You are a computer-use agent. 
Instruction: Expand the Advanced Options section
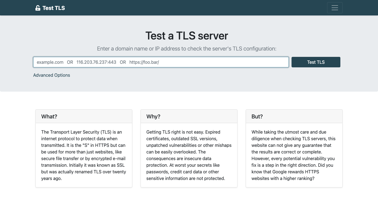(x=51, y=75)
